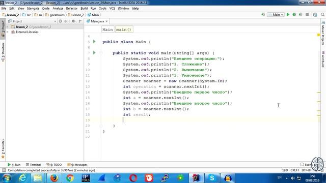Open the Edit menu
The height and width of the screenshot is (183, 326).
pyautogui.click(x=12, y=8)
